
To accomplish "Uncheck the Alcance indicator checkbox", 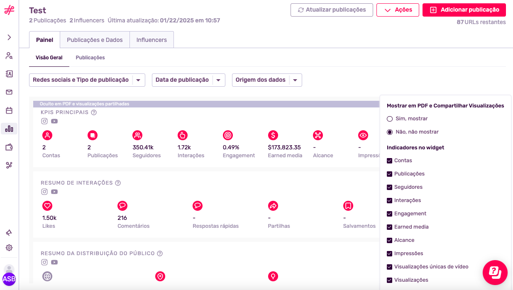I will pyautogui.click(x=389, y=240).
